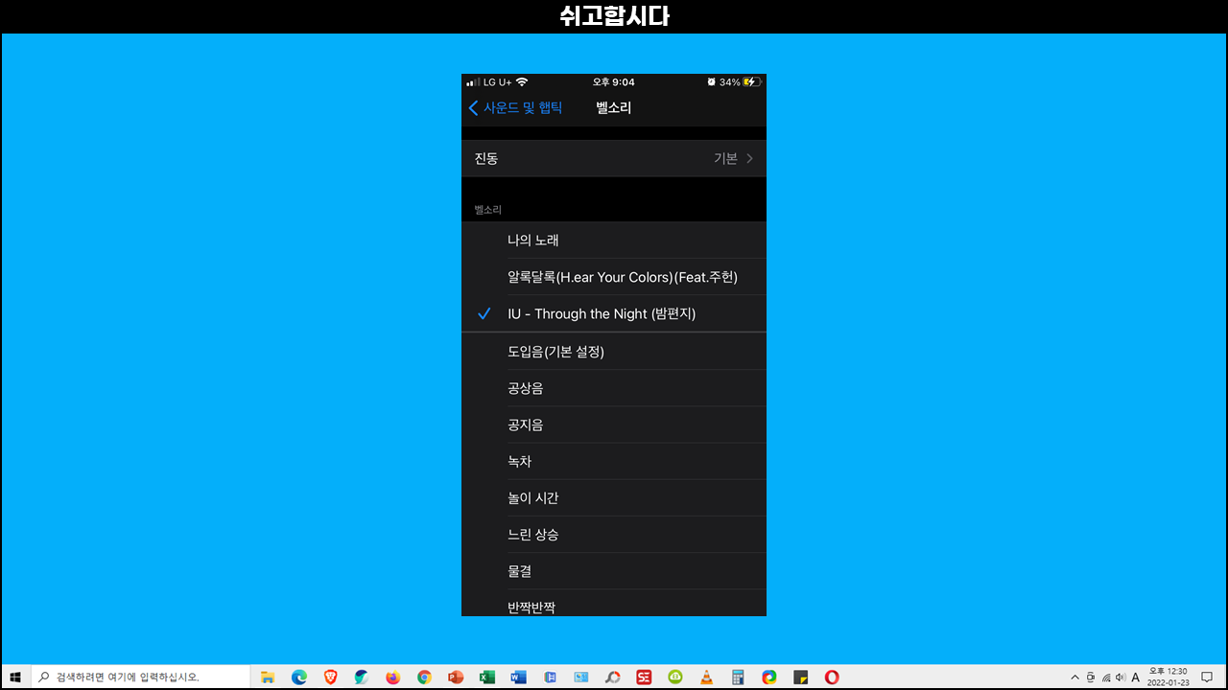Click the phone Wi-Fi status icon
The width and height of the screenshot is (1228, 690).
pyautogui.click(x=522, y=82)
